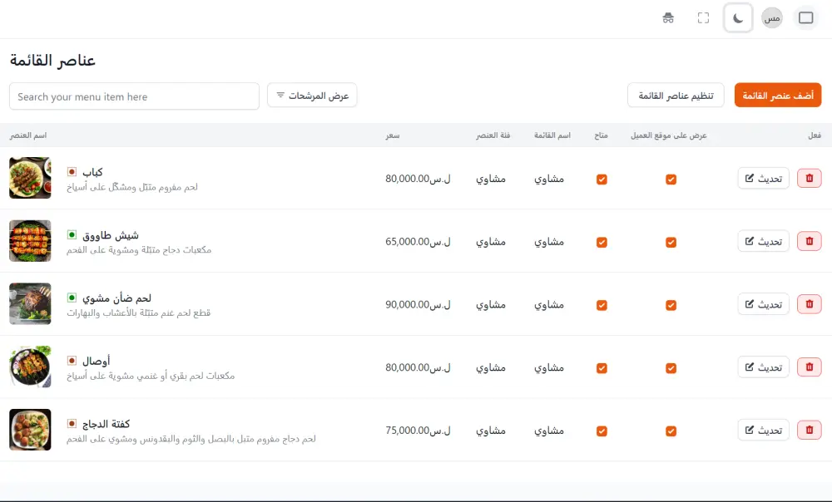Delete the أوصال item using the trash icon
Viewport: 832px width, 502px height.
point(808,367)
